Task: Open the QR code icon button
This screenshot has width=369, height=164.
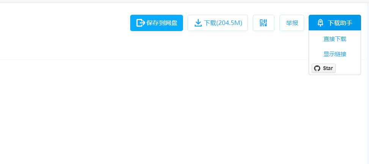Action: [263, 23]
